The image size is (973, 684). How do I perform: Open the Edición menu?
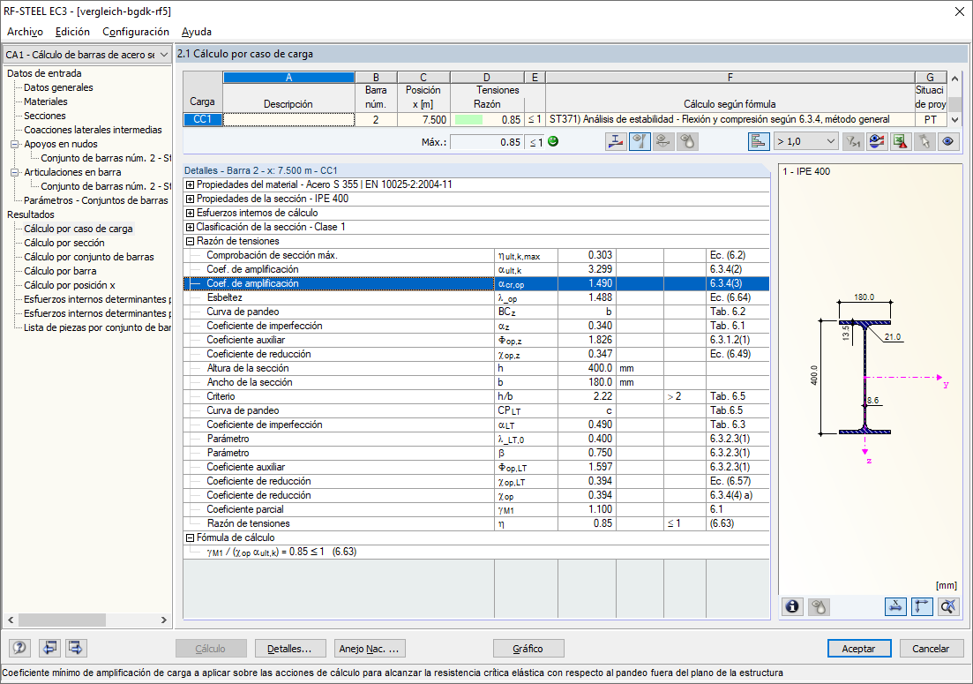[x=72, y=32]
